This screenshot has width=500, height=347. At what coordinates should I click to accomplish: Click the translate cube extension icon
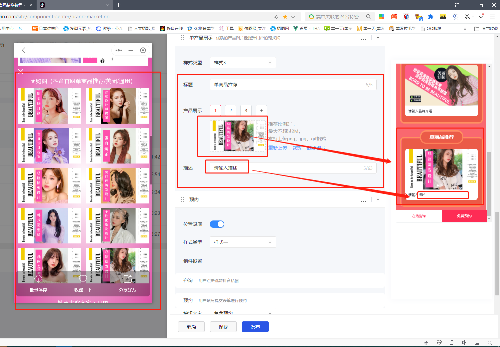pos(406,17)
